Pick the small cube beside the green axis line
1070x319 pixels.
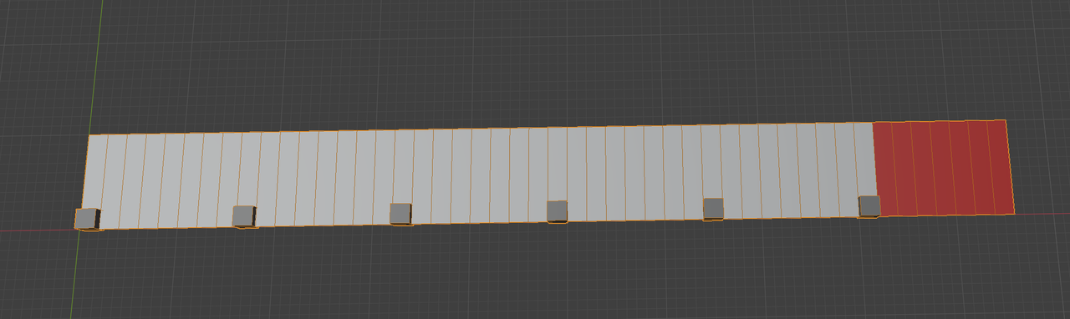[87, 220]
